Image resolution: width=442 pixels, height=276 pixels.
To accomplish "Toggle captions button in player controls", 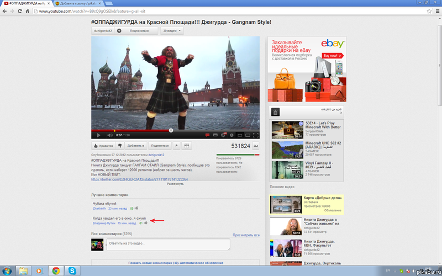I will click(x=215, y=135).
